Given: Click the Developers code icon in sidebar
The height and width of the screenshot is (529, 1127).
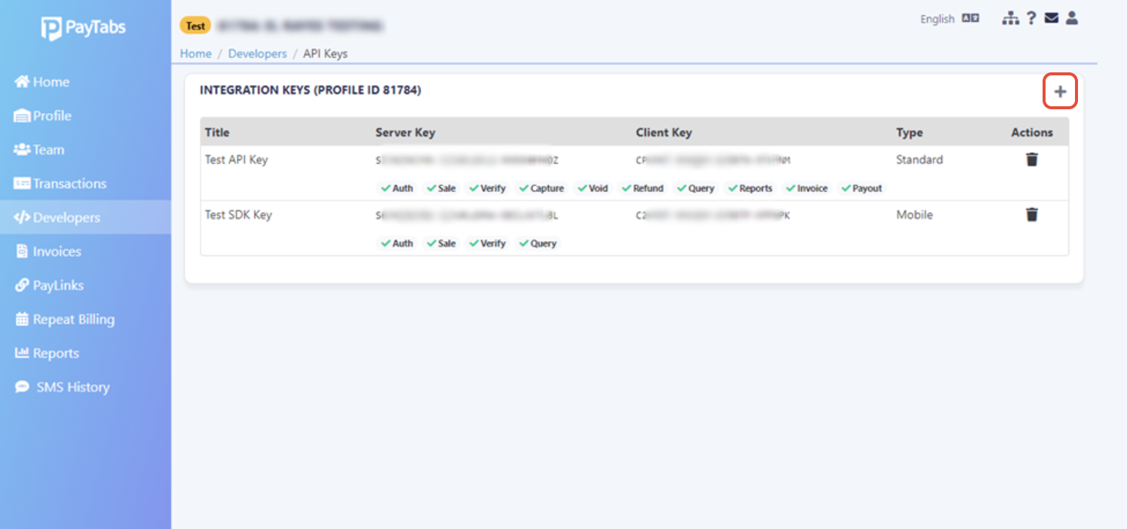Looking at the screenshot, I should tap(22, 217).
